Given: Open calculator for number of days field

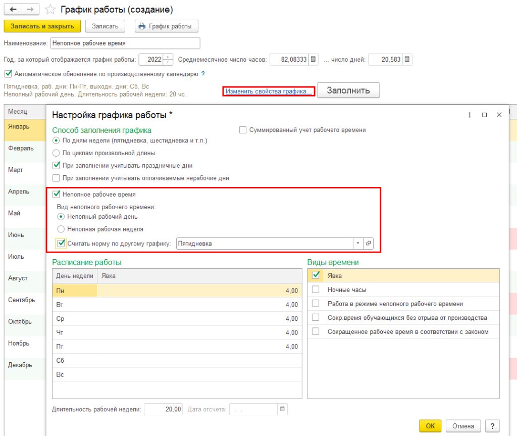Looking at the screenshot, I should (x=407, y=60).
